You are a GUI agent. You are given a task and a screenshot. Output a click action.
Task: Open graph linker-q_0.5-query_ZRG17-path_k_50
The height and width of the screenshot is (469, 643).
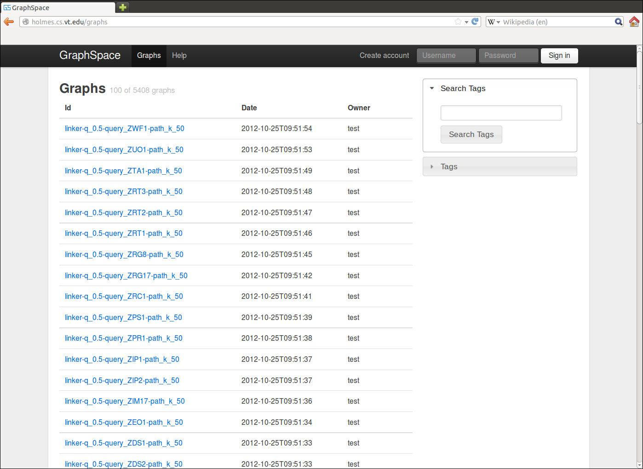pos(126,276)
